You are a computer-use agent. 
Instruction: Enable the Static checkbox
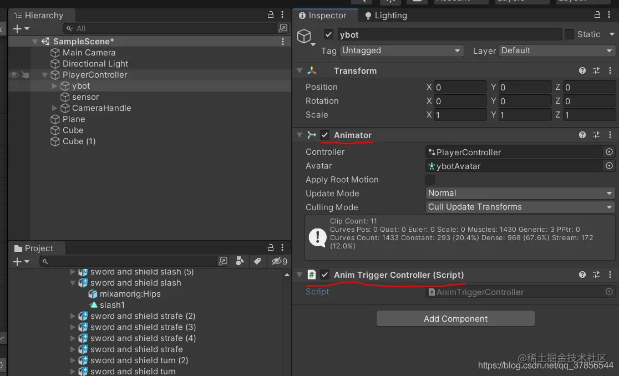(x=569, y=34)
